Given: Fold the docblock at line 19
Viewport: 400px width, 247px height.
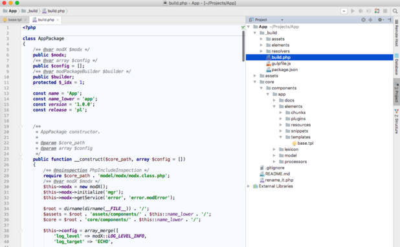Looking at the screenshot, I should (21, 127).
